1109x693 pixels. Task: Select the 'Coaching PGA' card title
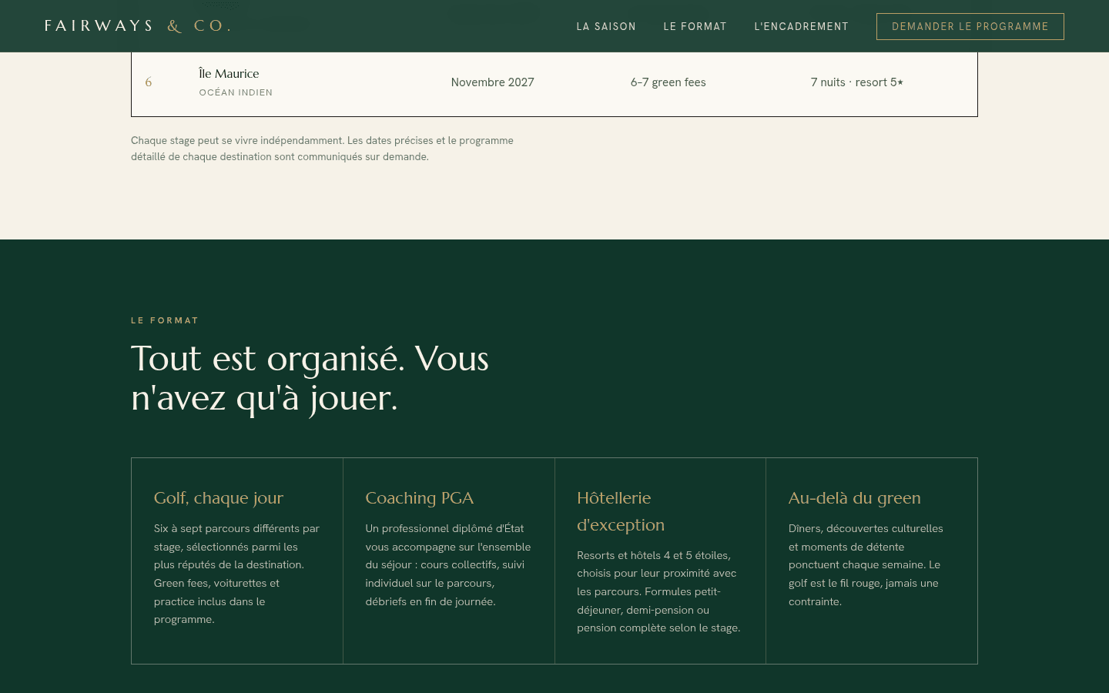[x=419, y=498]
